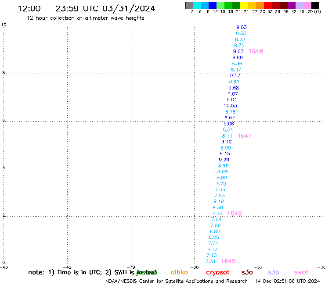
Task: Select the wave height value 8.55
Action: click(241, 33)
